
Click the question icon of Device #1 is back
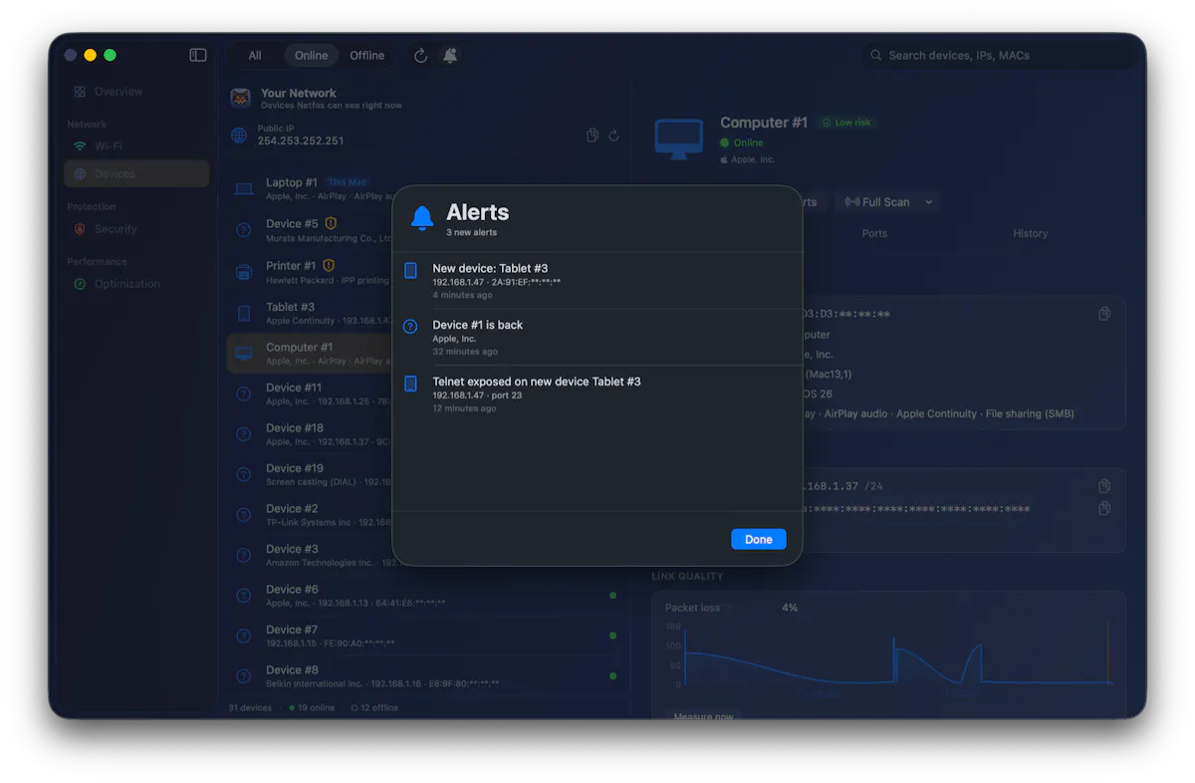pos(410,327)
